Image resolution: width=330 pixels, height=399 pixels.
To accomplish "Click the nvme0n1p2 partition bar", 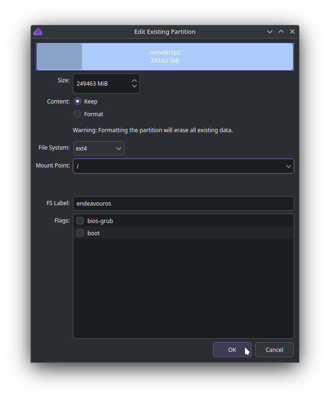I will [x=165, y=56].
